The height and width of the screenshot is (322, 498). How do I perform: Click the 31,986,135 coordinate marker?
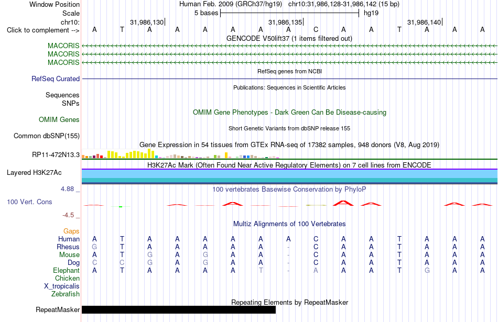285,22
